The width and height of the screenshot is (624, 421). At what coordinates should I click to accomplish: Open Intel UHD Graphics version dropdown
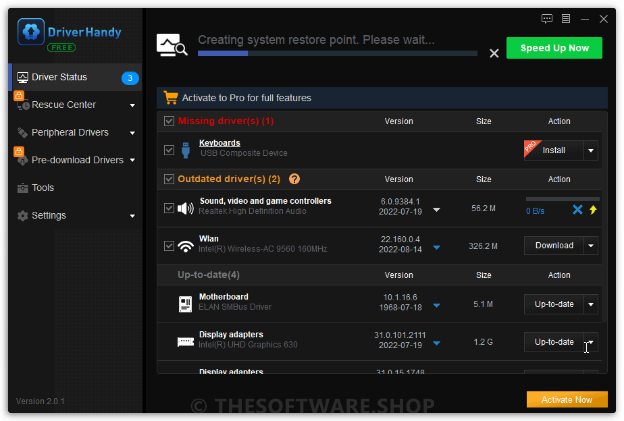pyautogui.click(x=436, y=343)
